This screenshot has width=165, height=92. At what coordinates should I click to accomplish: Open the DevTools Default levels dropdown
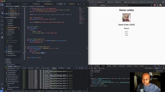(148, 68)
